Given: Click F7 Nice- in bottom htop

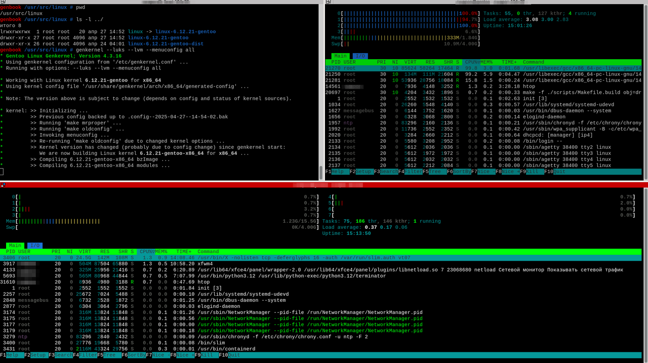Looking at the screenshot, I should click(158, 355).
